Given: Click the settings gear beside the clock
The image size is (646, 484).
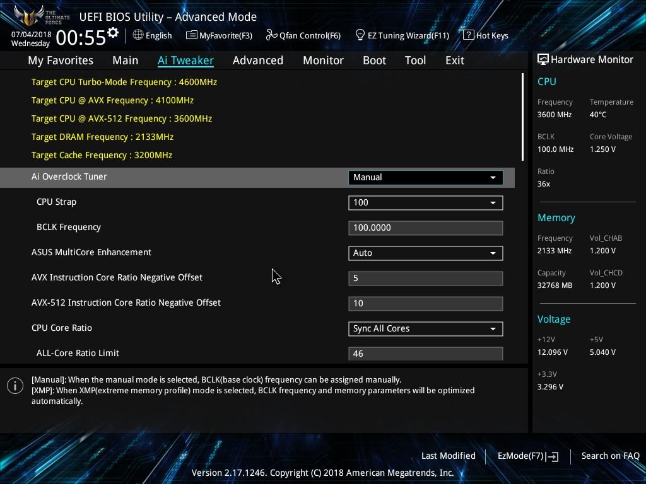Looking at the screenshot, I should point(112,32).
